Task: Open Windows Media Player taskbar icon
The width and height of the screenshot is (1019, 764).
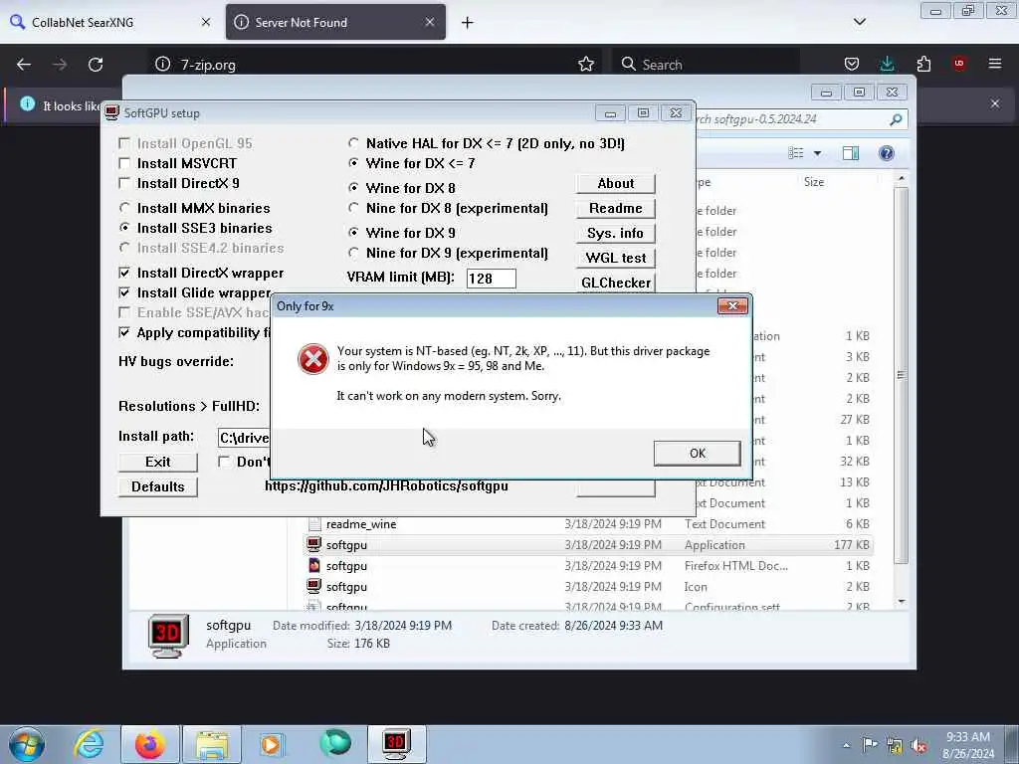Action: click(x=271, y=744)
